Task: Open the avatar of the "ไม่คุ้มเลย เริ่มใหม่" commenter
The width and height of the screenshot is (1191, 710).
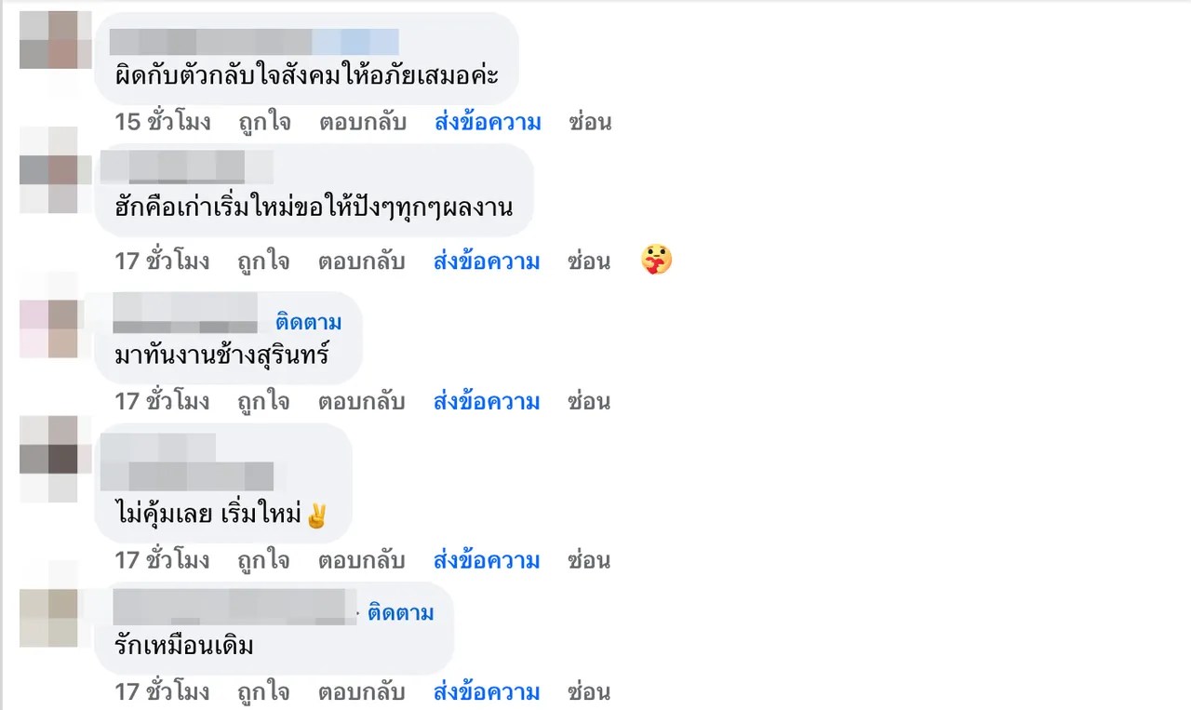Action: (50, 459)
